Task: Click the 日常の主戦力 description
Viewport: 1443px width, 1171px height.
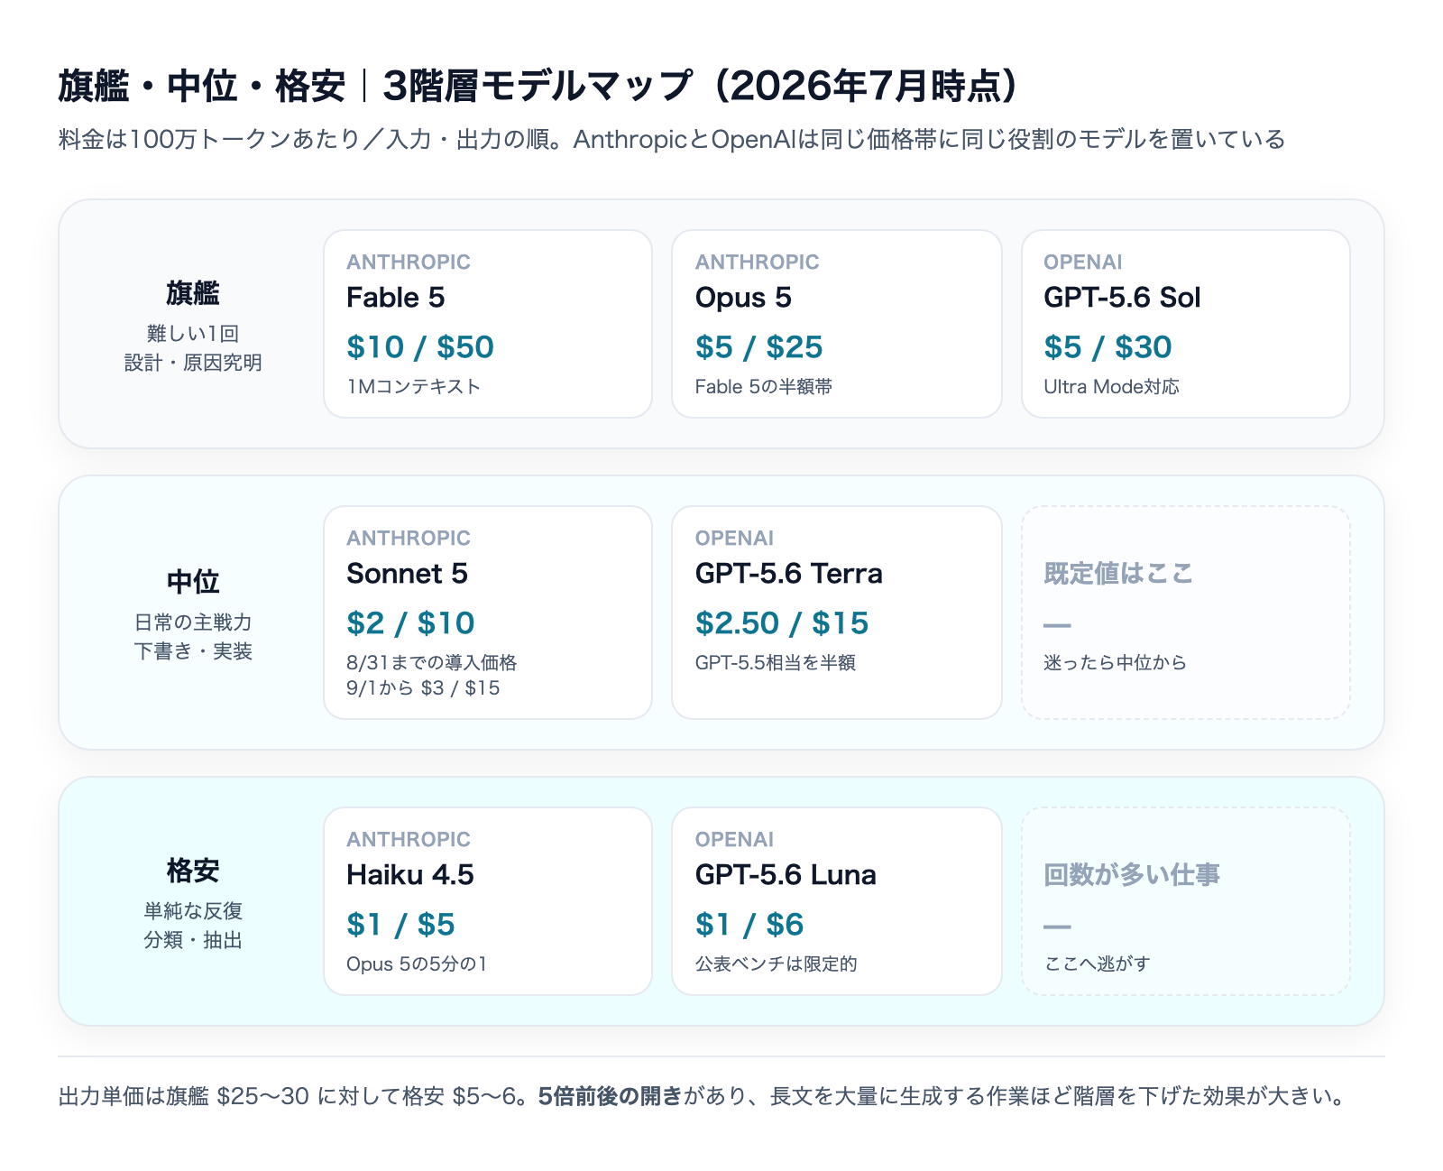Action: [x=193, y=622]
